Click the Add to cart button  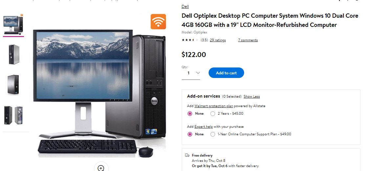pos(226,73)
